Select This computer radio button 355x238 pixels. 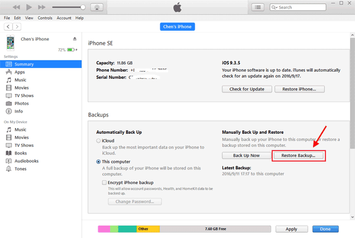pyautogui.click(x=98, y=162)
